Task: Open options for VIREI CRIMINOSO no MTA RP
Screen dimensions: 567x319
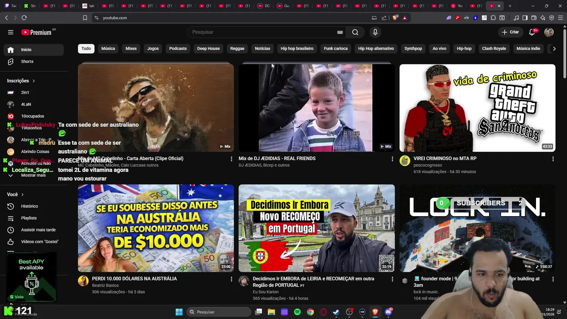Action: [x=553, y=159]
